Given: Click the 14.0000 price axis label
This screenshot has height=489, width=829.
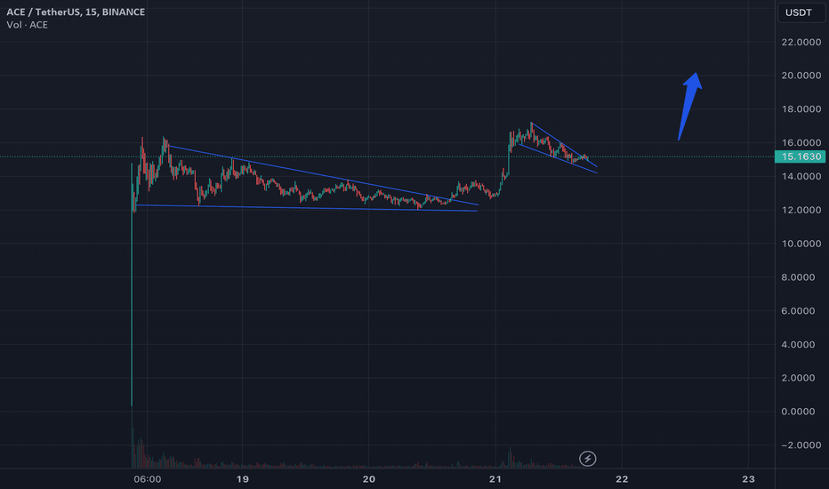Looking at the screenshot, I should coord(801,177).
